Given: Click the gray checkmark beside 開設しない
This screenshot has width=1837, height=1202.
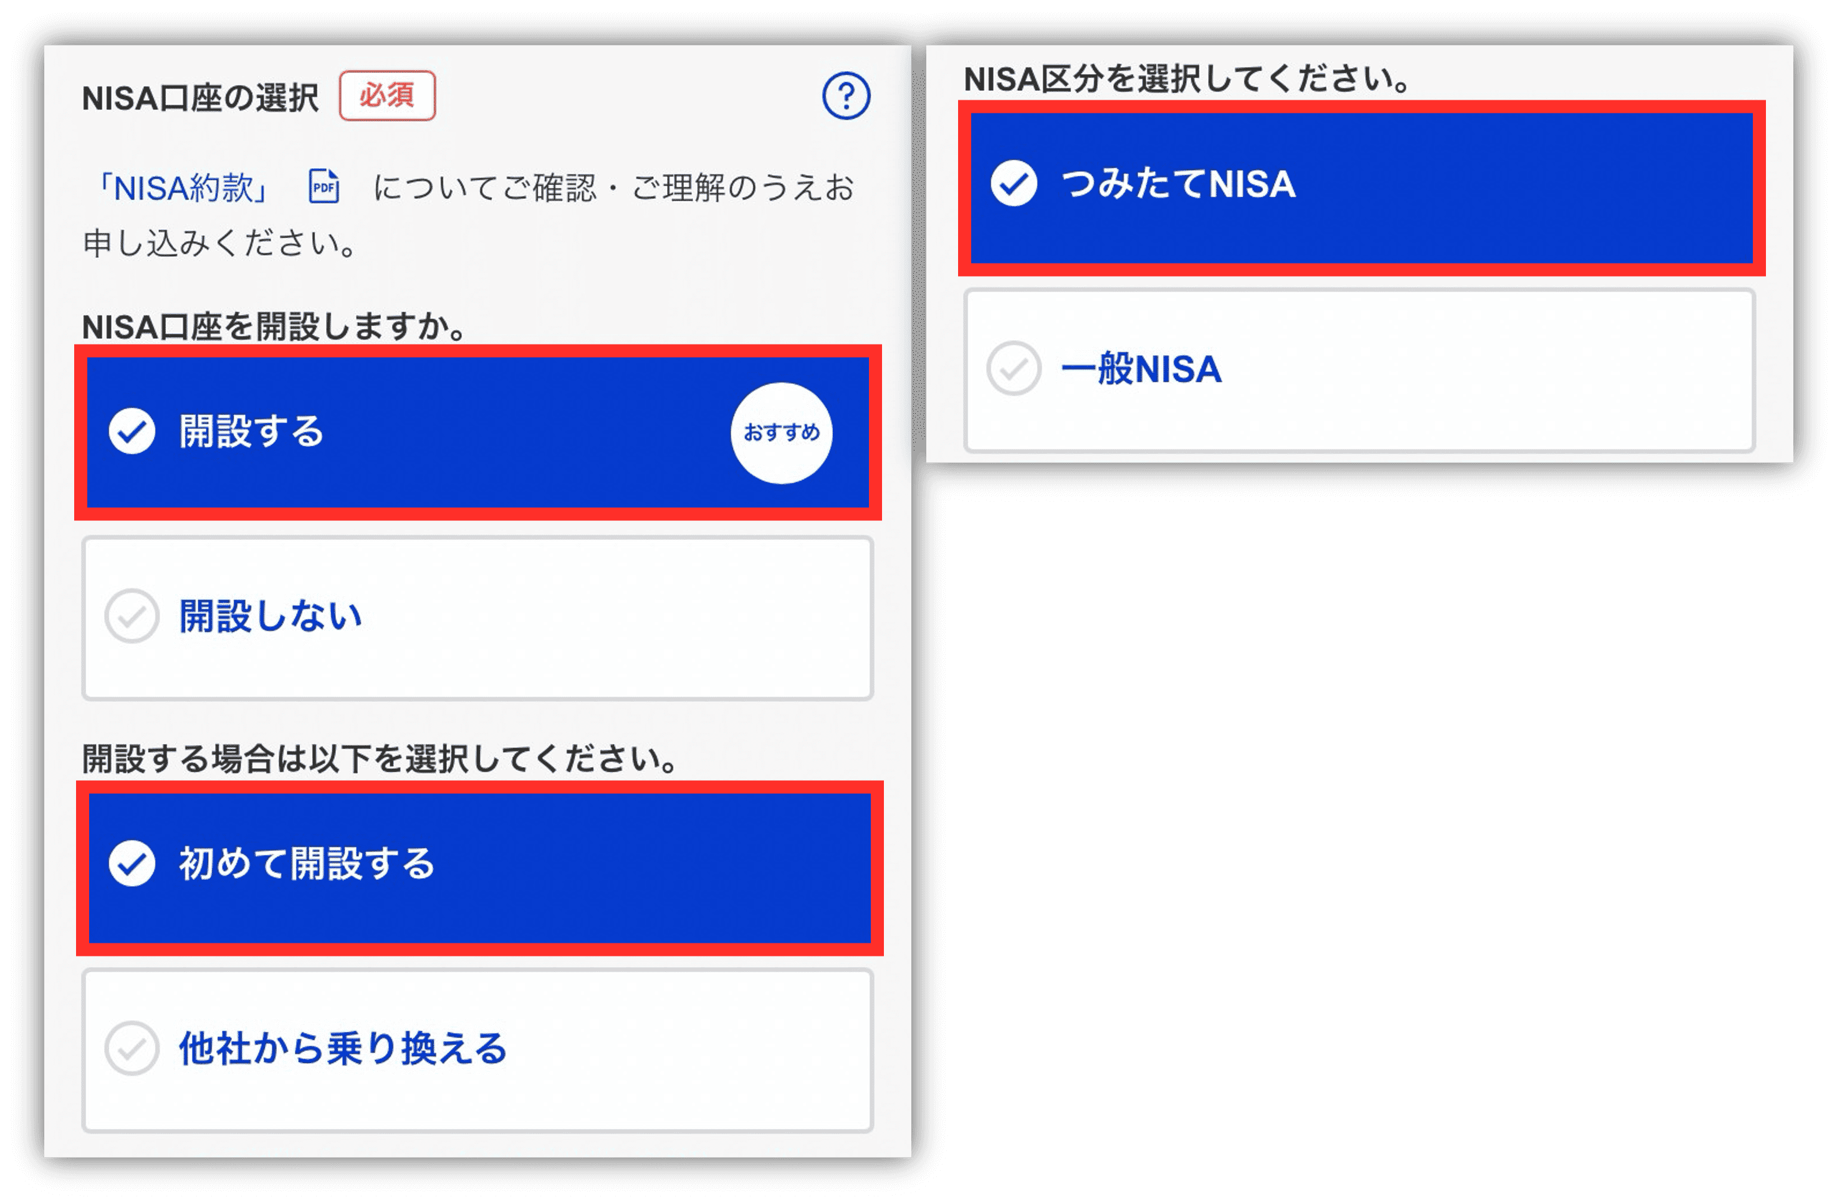Looking at the screenshot, I should 132,616.
